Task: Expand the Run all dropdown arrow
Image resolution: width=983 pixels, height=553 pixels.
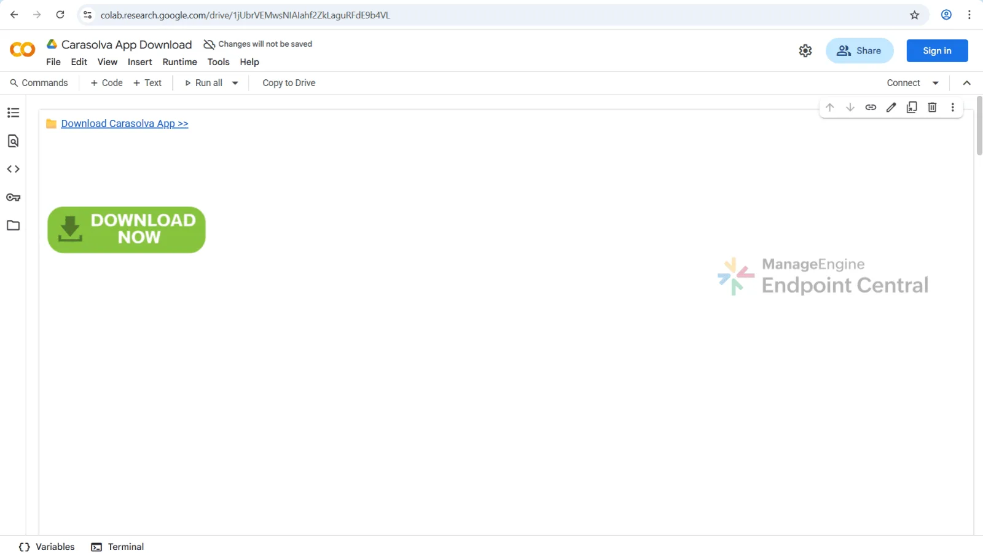Action: [235, 83]
